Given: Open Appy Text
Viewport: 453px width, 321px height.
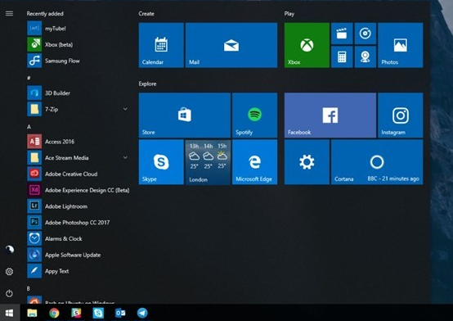Looking at the screenshot, I should pos(78,271).
